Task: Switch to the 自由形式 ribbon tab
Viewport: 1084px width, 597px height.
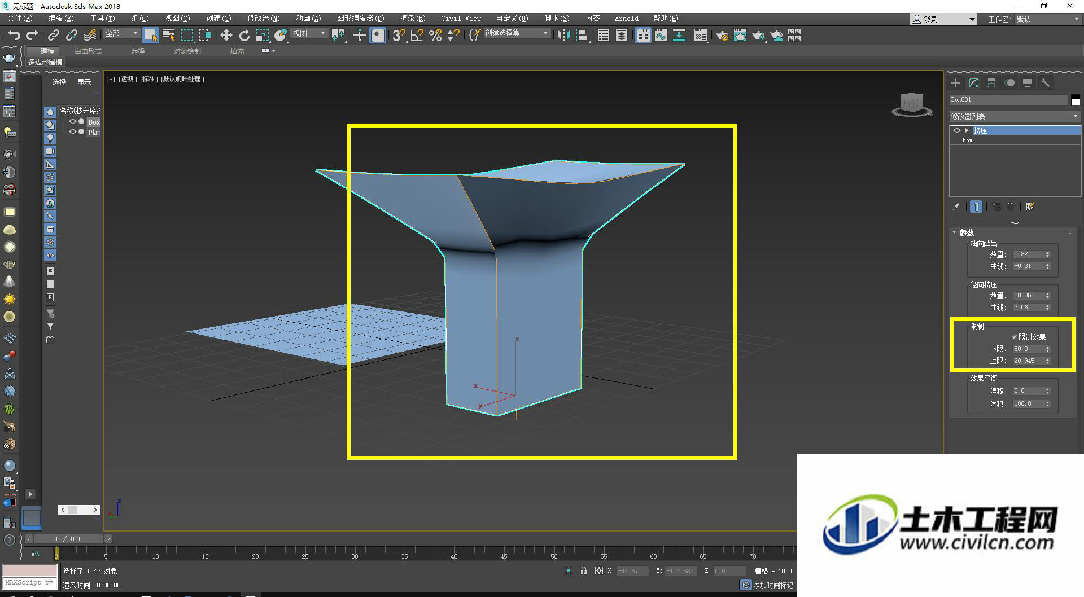Action: 88,51
